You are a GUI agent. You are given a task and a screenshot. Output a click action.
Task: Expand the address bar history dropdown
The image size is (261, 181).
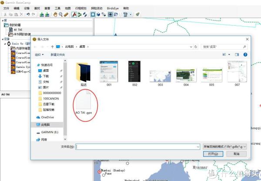tap(191, 47)
